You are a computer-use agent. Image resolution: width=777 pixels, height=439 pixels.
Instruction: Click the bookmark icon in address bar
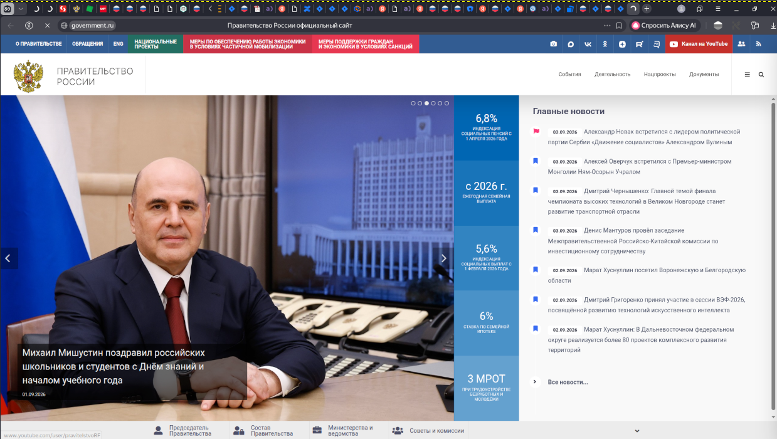coord(619,26)
